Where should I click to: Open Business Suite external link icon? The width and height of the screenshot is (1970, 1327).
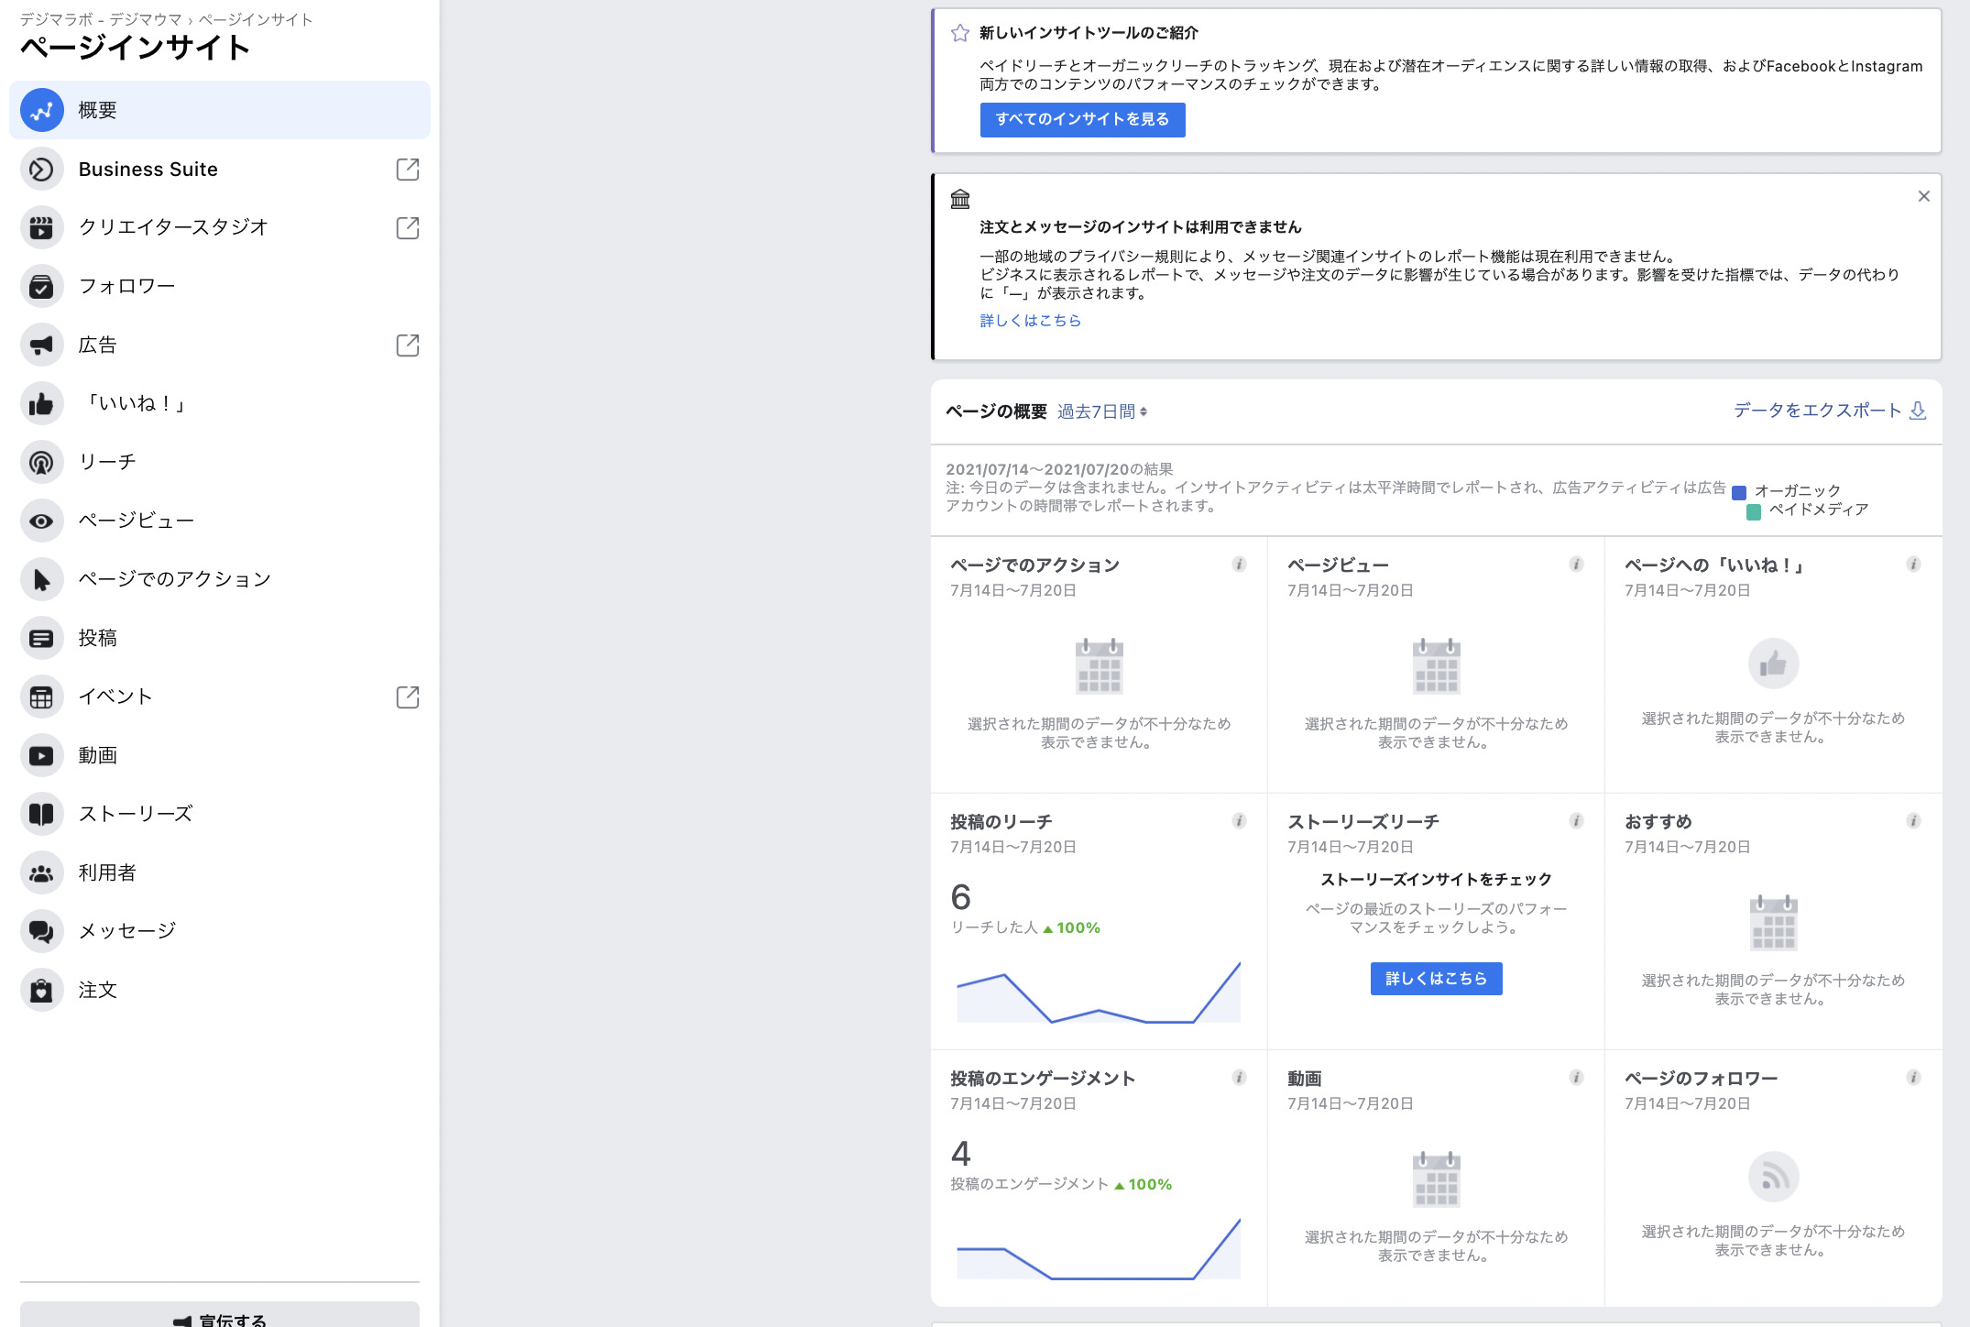(x=408, y=170)
